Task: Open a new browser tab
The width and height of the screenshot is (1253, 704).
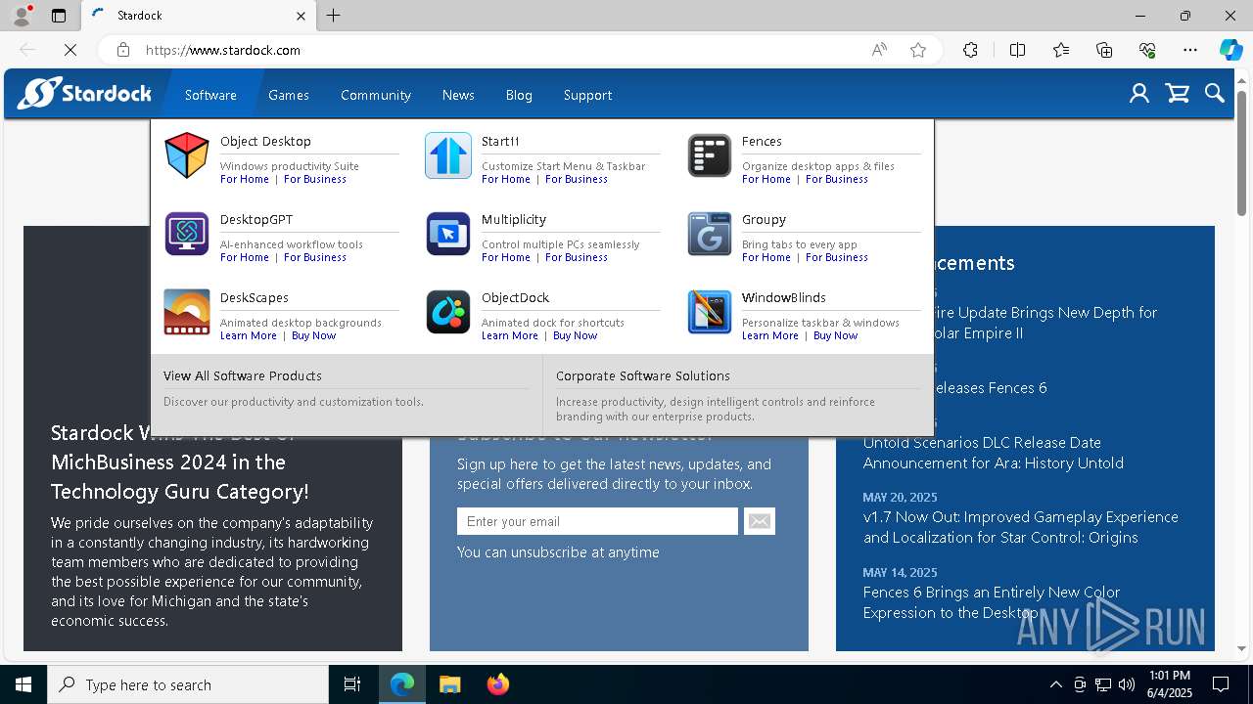Action: pyautogui.click(x=334, y=16)
